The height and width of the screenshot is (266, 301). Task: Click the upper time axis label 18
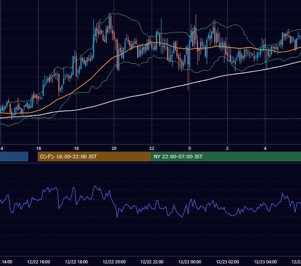[77, 149]
